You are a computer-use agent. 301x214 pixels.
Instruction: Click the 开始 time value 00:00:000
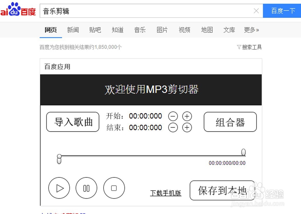145,116
